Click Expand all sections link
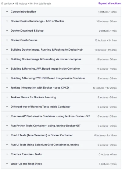The height and width of the screenshot is (170, 122). click(109, 3)
